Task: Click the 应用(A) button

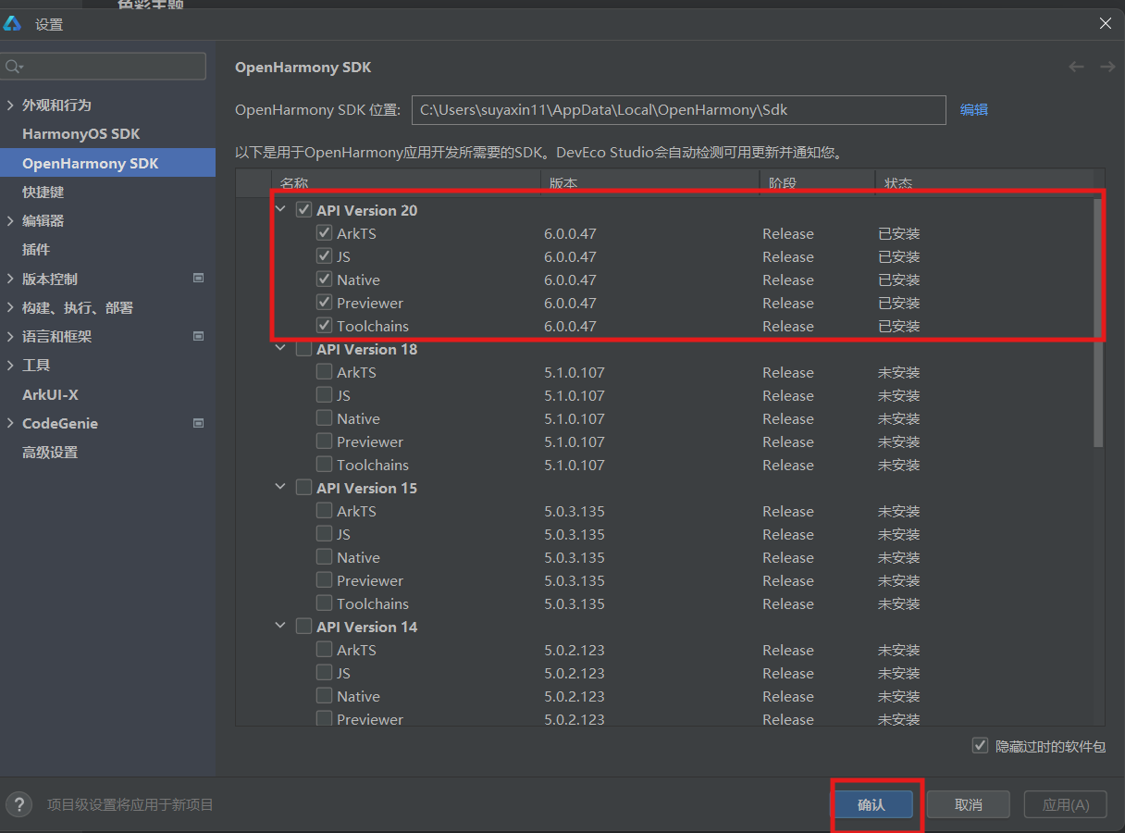Action: point(1065,804)
